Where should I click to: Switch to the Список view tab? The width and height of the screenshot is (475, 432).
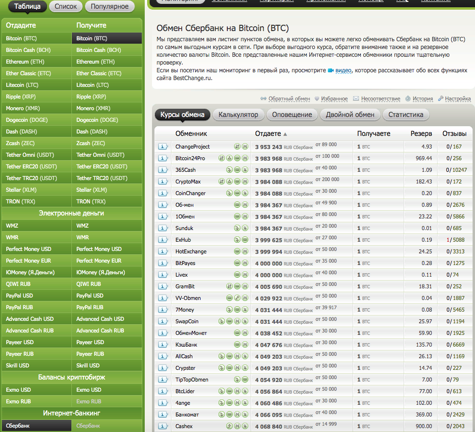click(x=66, y=6)
